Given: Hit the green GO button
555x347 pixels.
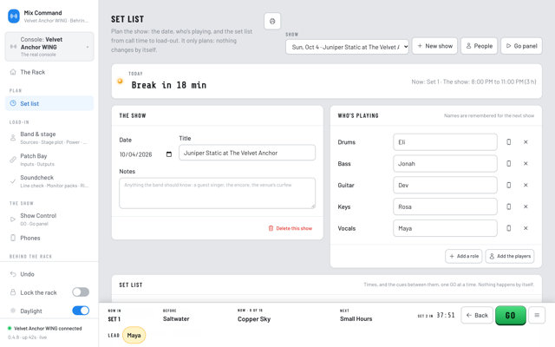Looking at the screenshot, I should coord(511,316).
